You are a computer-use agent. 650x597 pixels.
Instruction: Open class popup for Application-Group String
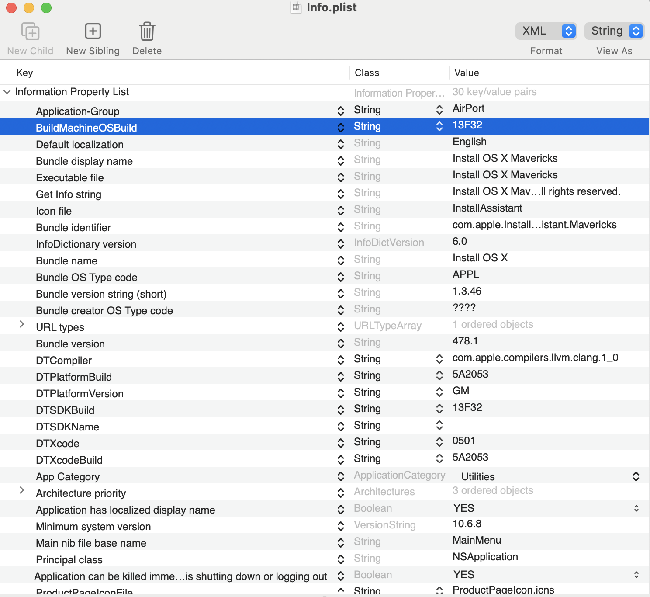pyautogui.click(x=439, y=110)
